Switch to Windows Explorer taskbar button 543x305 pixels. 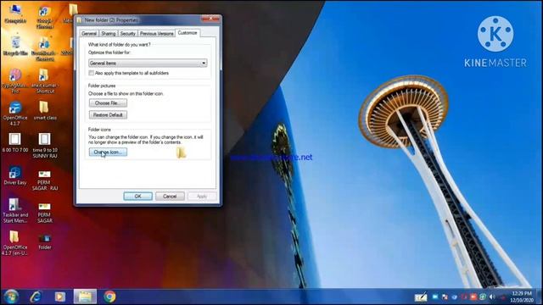85,297
